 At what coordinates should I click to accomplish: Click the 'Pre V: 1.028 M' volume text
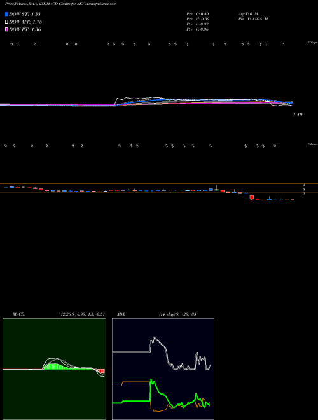point(253,19)
